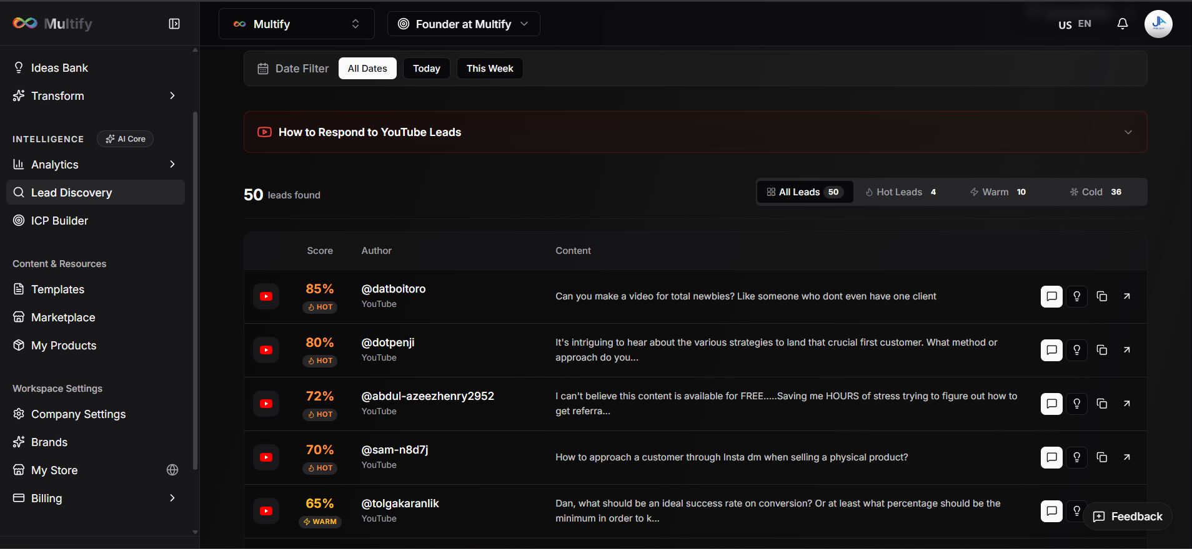Copy the @datboitoro comment

(1102, 296)
